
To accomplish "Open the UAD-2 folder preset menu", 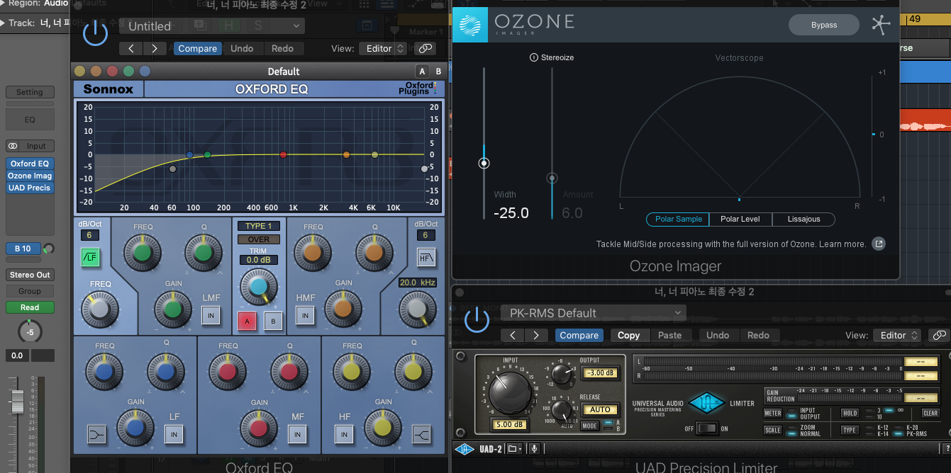I will [x=514, y=449].
